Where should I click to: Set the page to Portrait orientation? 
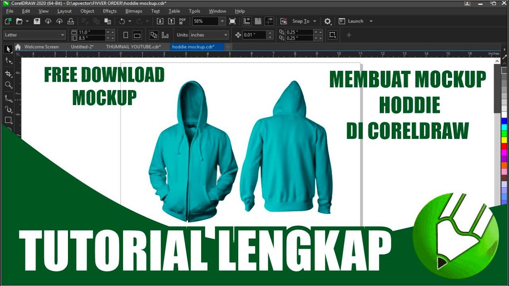(x=126, y=35)
